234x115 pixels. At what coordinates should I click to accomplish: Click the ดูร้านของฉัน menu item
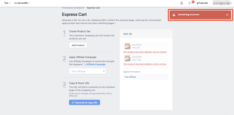pos(202,3)
